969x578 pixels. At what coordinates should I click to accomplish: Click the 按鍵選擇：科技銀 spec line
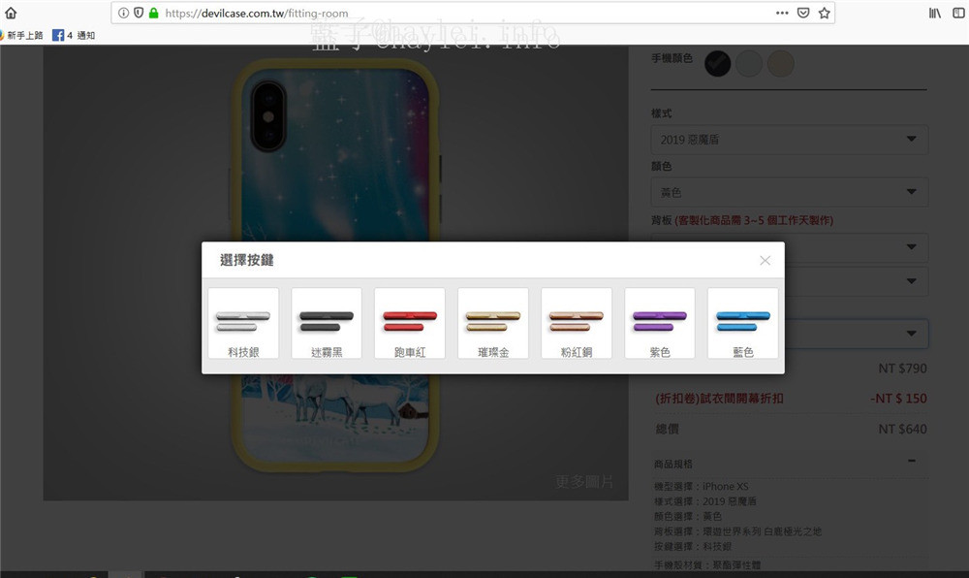pyautogui.click(x=693, y=546)
